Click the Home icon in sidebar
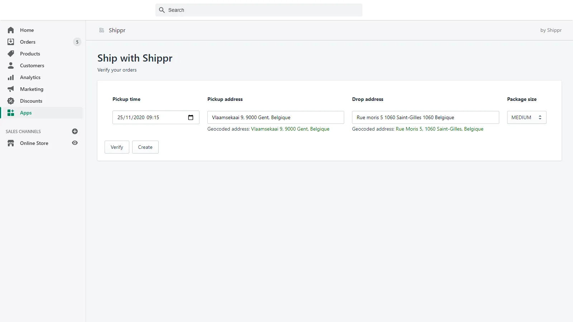Screen dimensions: 573x322 point(11,30)
